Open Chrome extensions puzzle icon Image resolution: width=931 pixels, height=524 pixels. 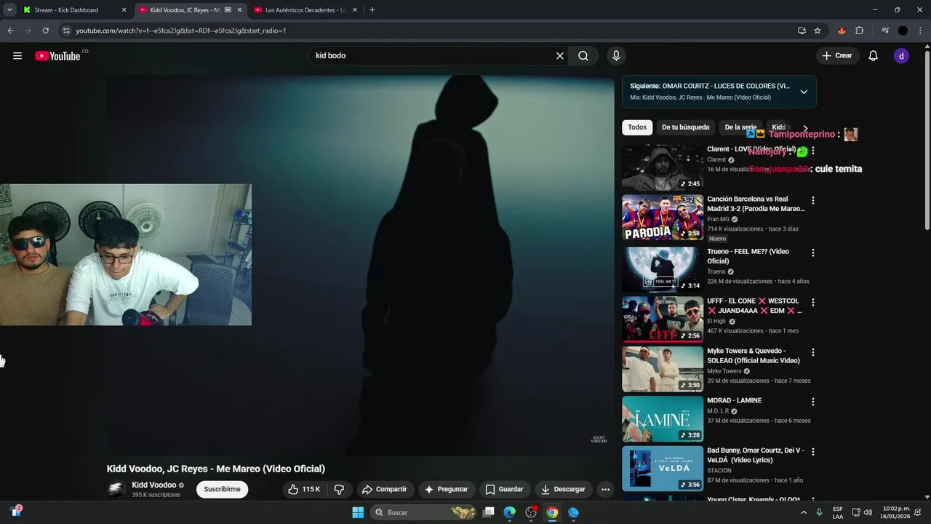[859, 31]
